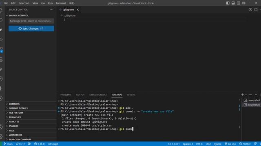261x146 pixels.
Task: Open terminal panel more actions ellipsis
Action: (250, 94)
